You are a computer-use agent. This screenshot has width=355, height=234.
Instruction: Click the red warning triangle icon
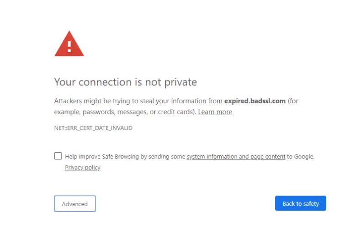pyautogui.click(x=69, y=43)
